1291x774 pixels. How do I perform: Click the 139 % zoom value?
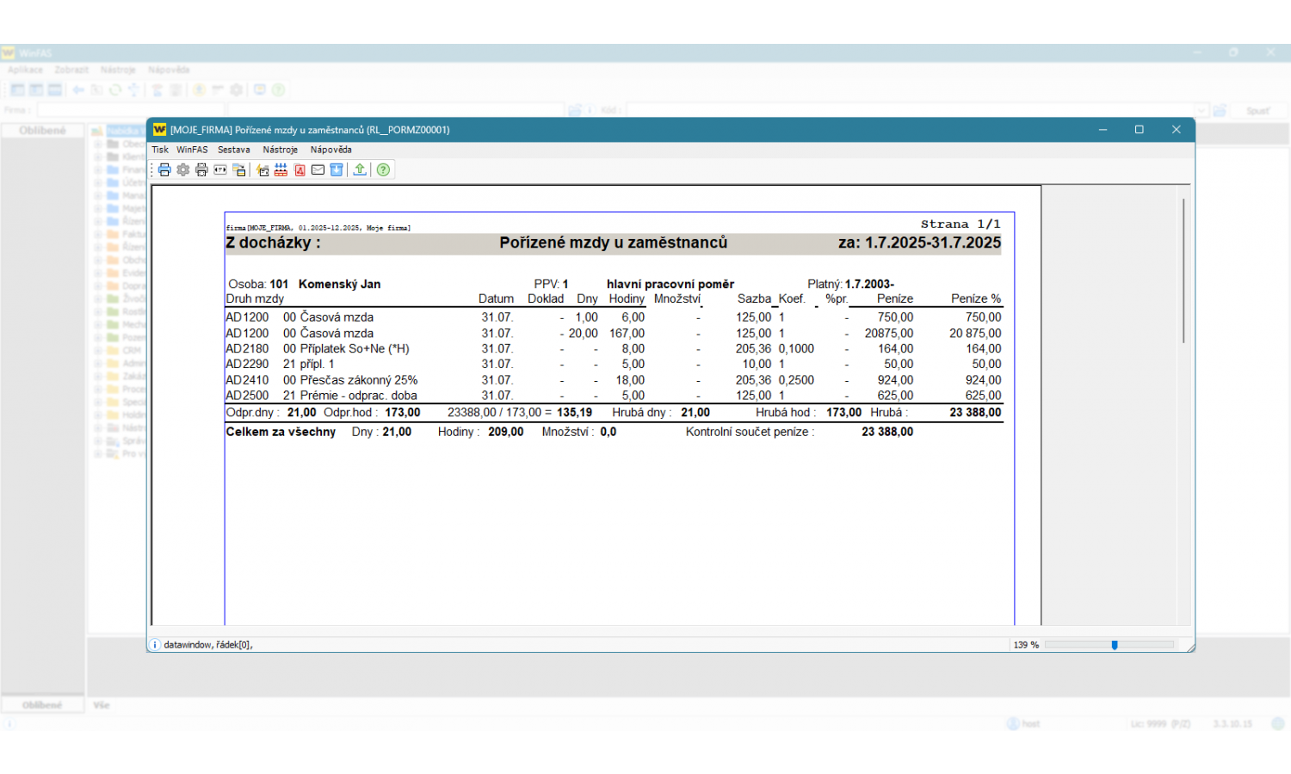[x=1026, y=645]
